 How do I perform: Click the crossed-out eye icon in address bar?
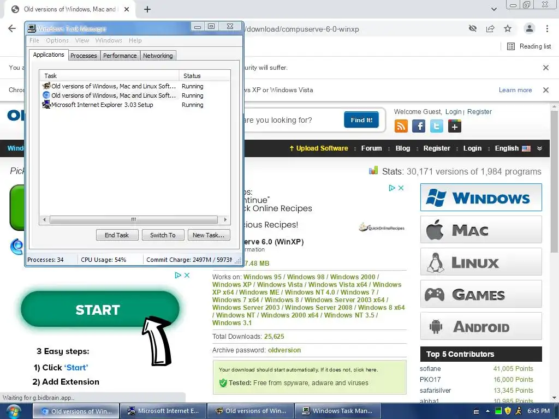coord(473,29)
